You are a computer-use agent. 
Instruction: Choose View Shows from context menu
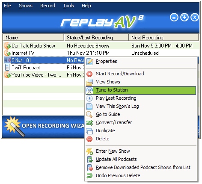[141, 82]
